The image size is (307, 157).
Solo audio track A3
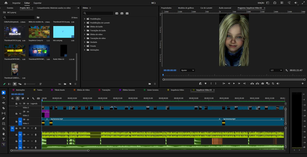(x=32, y=141)
